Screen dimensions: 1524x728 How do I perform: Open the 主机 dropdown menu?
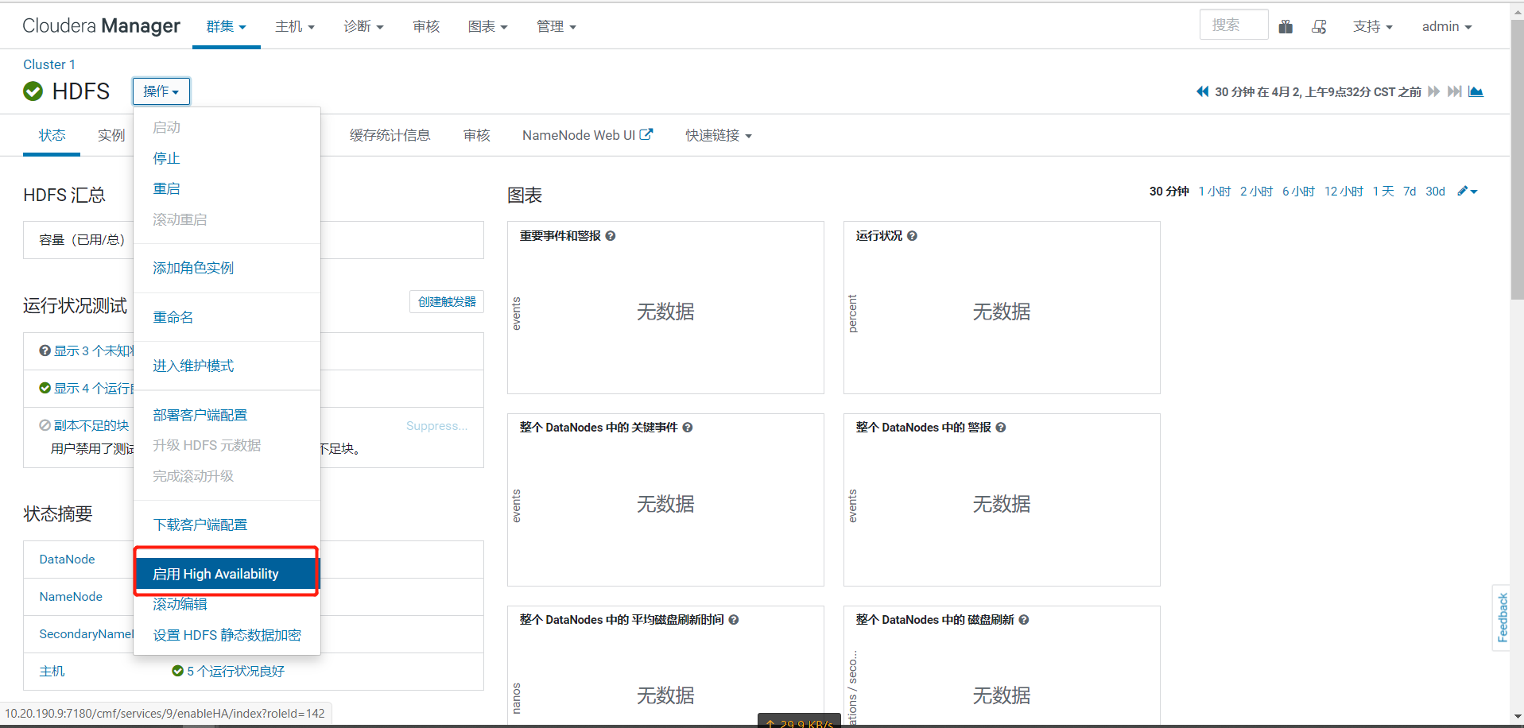coord(295,26)
